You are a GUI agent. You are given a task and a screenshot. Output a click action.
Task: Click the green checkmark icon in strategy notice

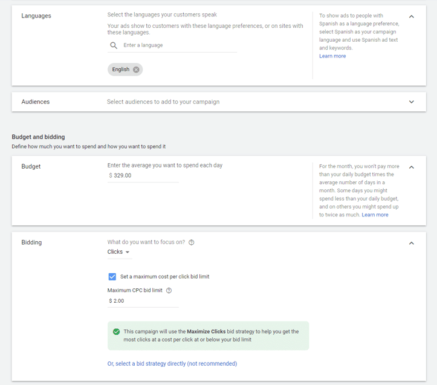(116, 332)
